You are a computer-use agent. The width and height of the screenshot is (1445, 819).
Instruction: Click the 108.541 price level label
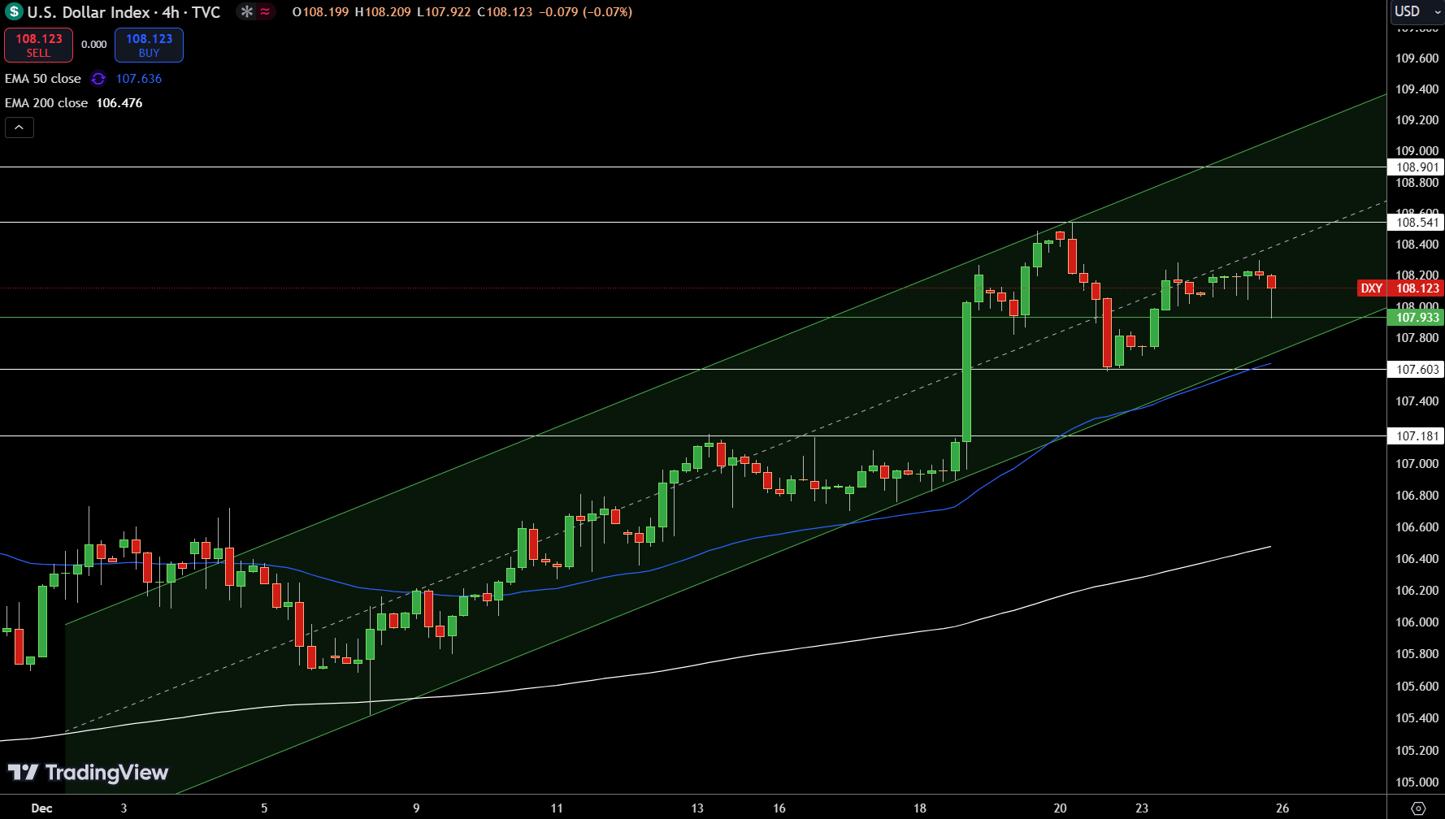coord(1417,223)
